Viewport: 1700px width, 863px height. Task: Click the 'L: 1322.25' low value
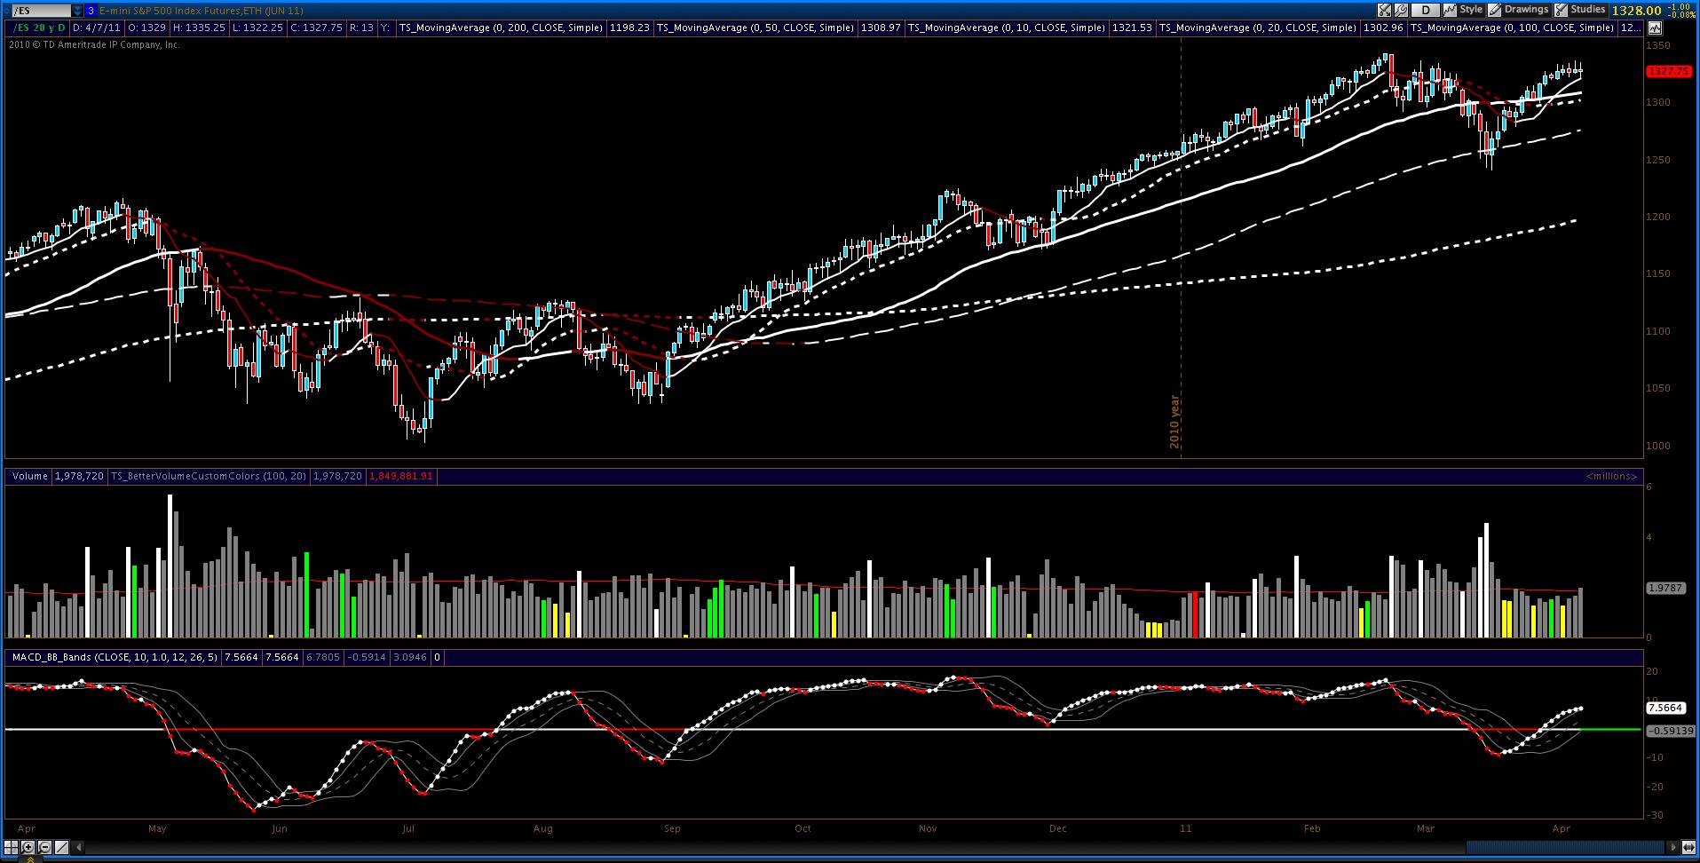coord(258,28)
